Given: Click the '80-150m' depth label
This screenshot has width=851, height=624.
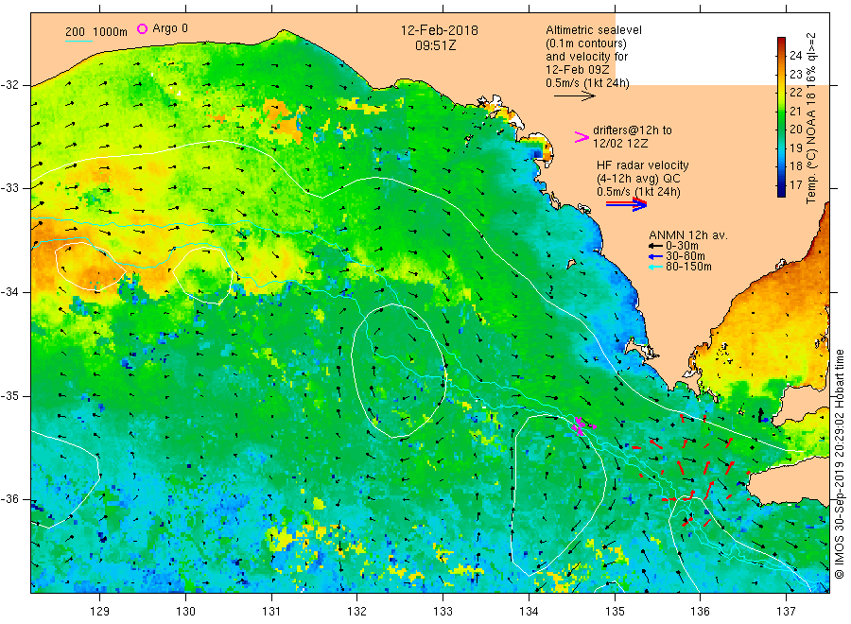Looking at the screenshot, I should tap(688, 267).
